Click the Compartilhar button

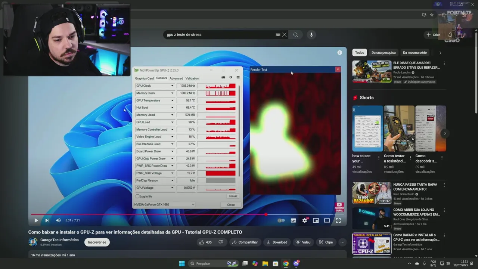click(x=245, y=242)
